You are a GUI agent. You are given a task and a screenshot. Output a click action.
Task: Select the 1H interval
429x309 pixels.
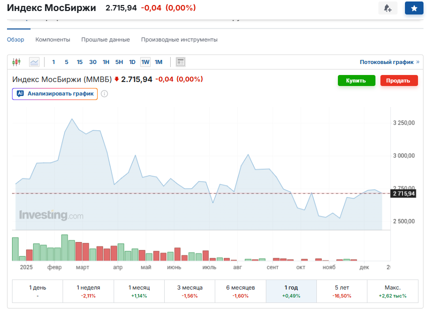coord(106,62)
